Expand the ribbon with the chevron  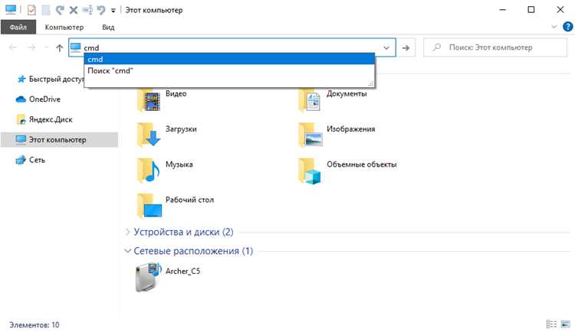[x=554, y=27]
